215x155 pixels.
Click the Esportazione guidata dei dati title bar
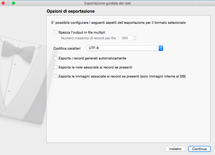coord(107,3)
